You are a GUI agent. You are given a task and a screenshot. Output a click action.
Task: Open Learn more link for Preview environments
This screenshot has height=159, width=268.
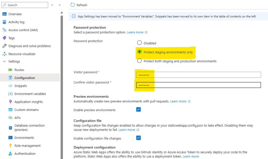(178, 101)
